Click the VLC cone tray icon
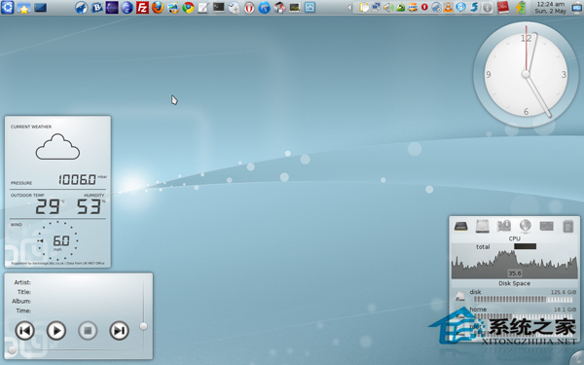The height and width of the screenshot is (365, 584). click(x=449, y=7)
